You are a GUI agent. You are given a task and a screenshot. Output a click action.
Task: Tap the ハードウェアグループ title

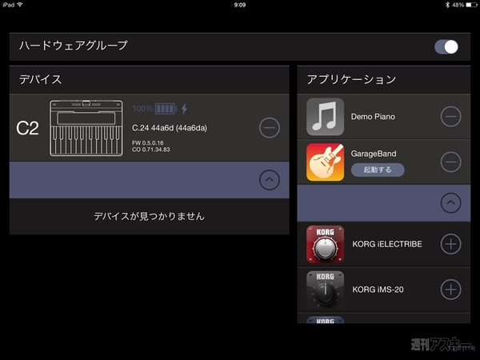[73, 46]
